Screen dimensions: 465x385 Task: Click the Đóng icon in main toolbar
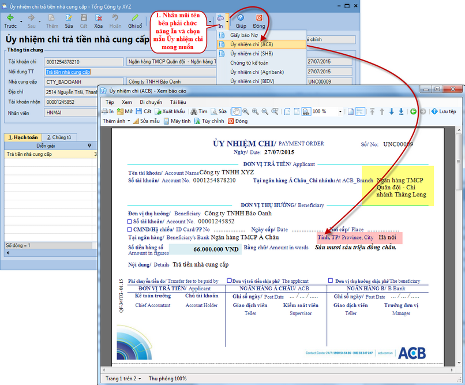click(x=259, y=18)
